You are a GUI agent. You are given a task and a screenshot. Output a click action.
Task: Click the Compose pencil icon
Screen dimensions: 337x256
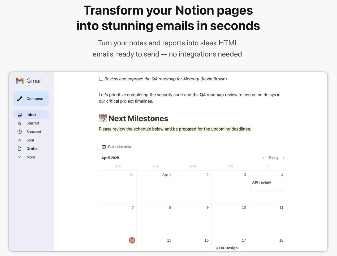tap(20, 99)
